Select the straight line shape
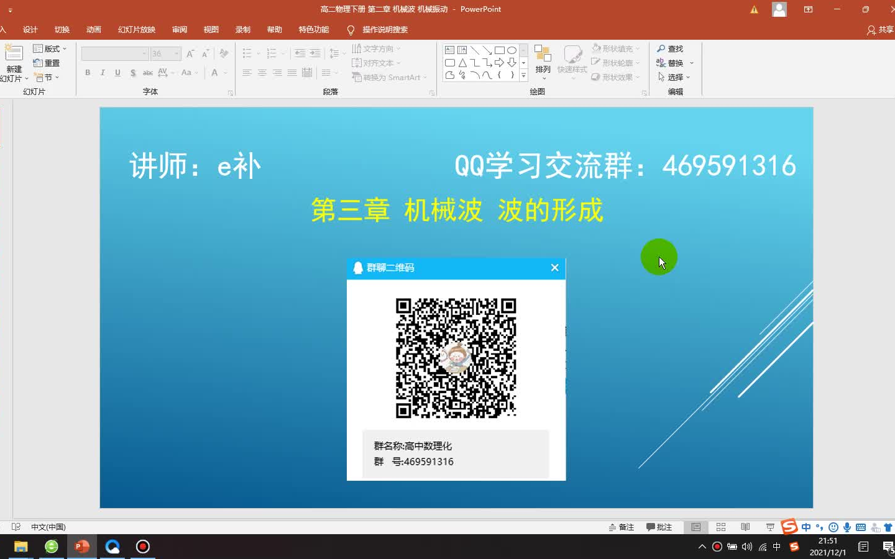Screen dimensions: 895x559 (x=474, y=50)
